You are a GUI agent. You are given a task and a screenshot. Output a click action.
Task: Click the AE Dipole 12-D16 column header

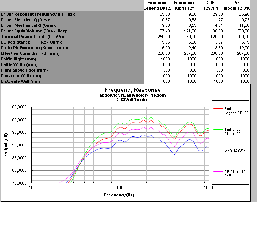click(237, 6)
